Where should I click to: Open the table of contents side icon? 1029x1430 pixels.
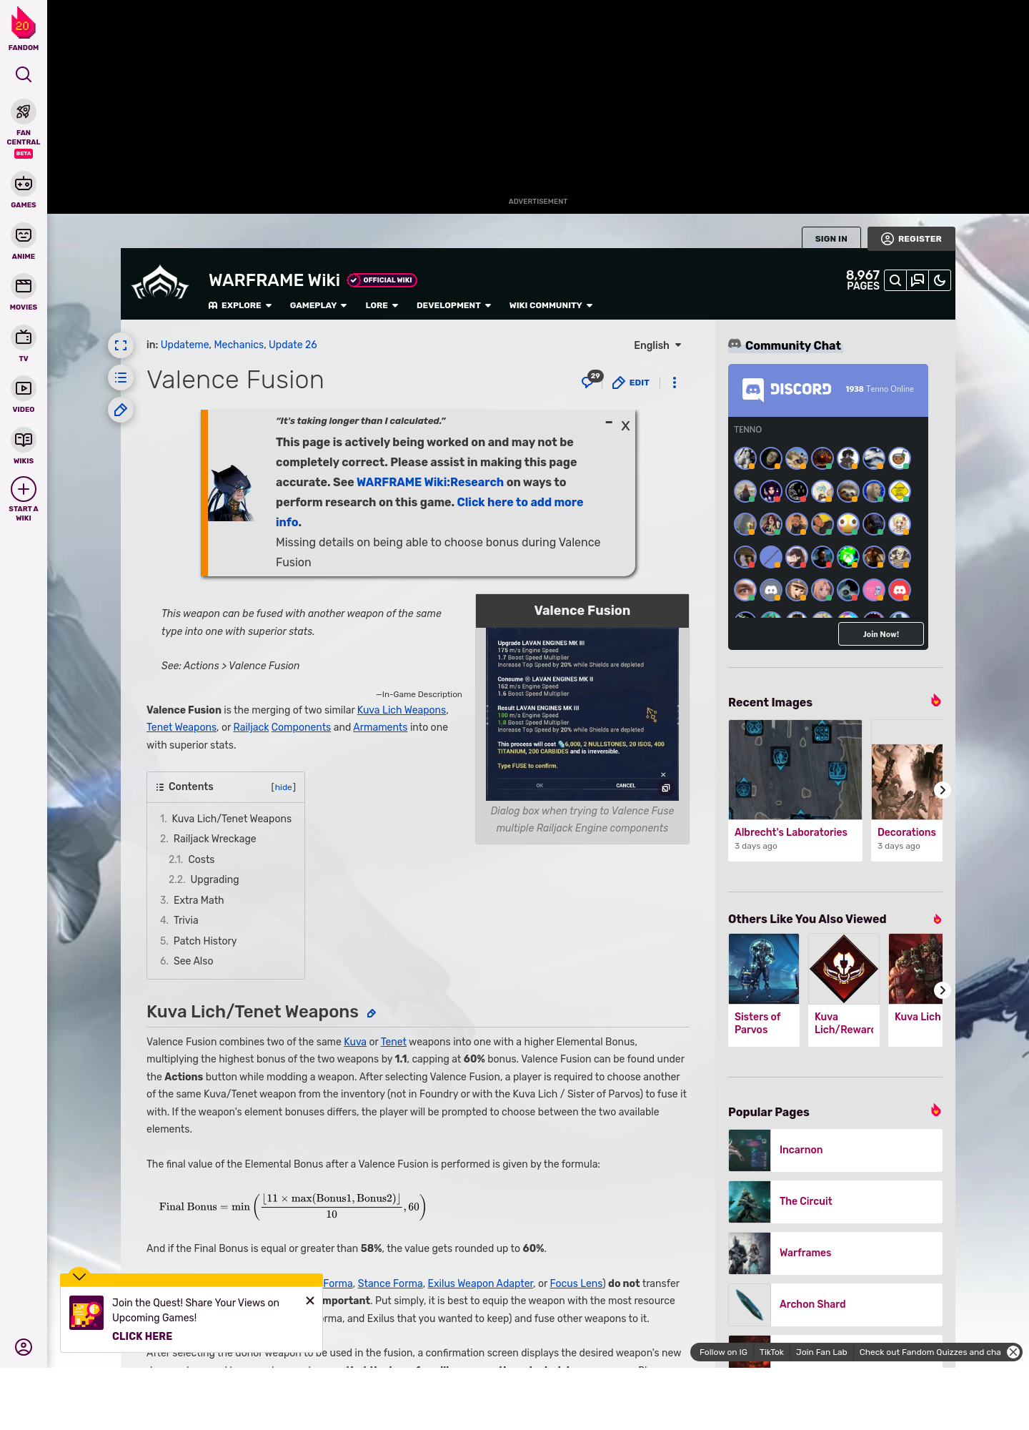click(x=121, y=378)
